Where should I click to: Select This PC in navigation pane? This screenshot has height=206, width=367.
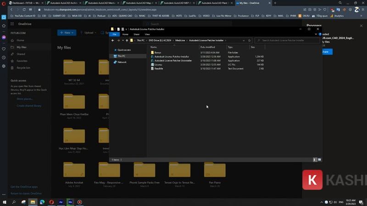click(x=122, y=56)
